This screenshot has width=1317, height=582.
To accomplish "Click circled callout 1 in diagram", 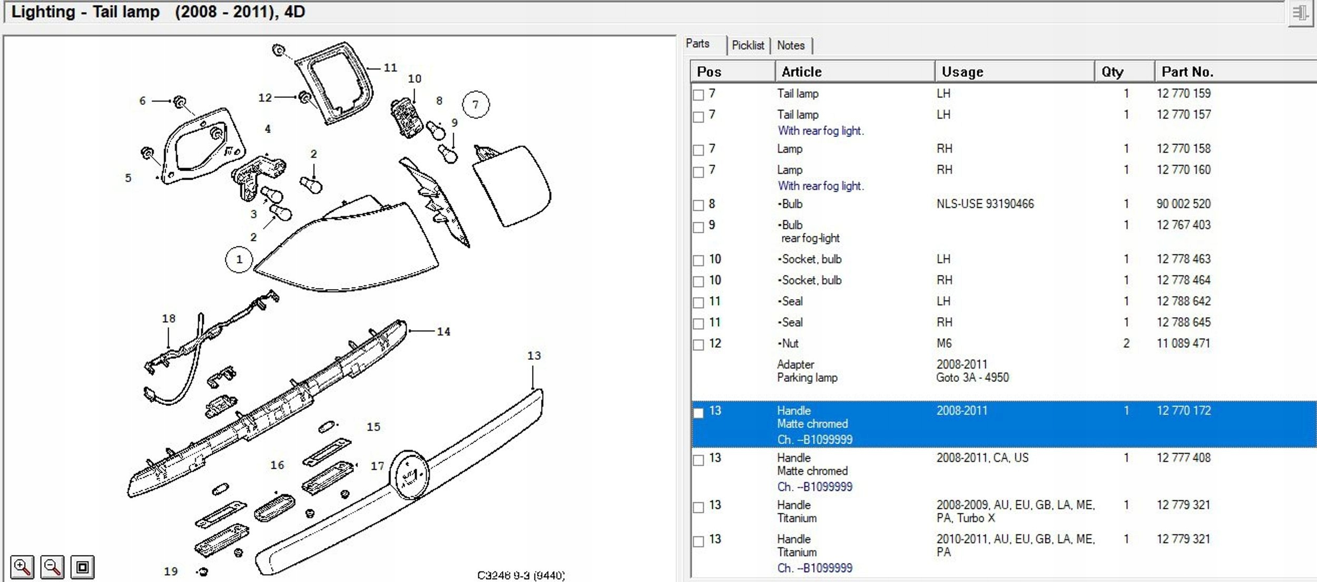I will pyautogui.click(x=239, y=260).
